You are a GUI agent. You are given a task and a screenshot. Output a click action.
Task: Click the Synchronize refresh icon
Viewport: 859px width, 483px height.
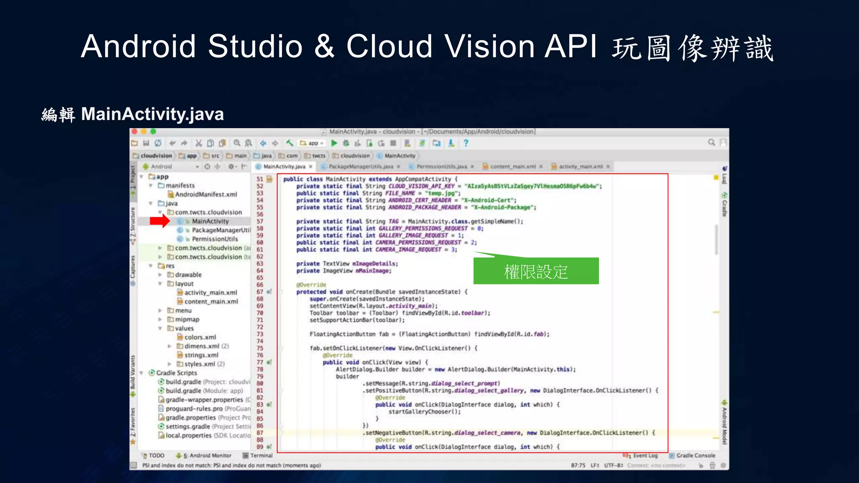pyautogui.click(x=158, y=143)
